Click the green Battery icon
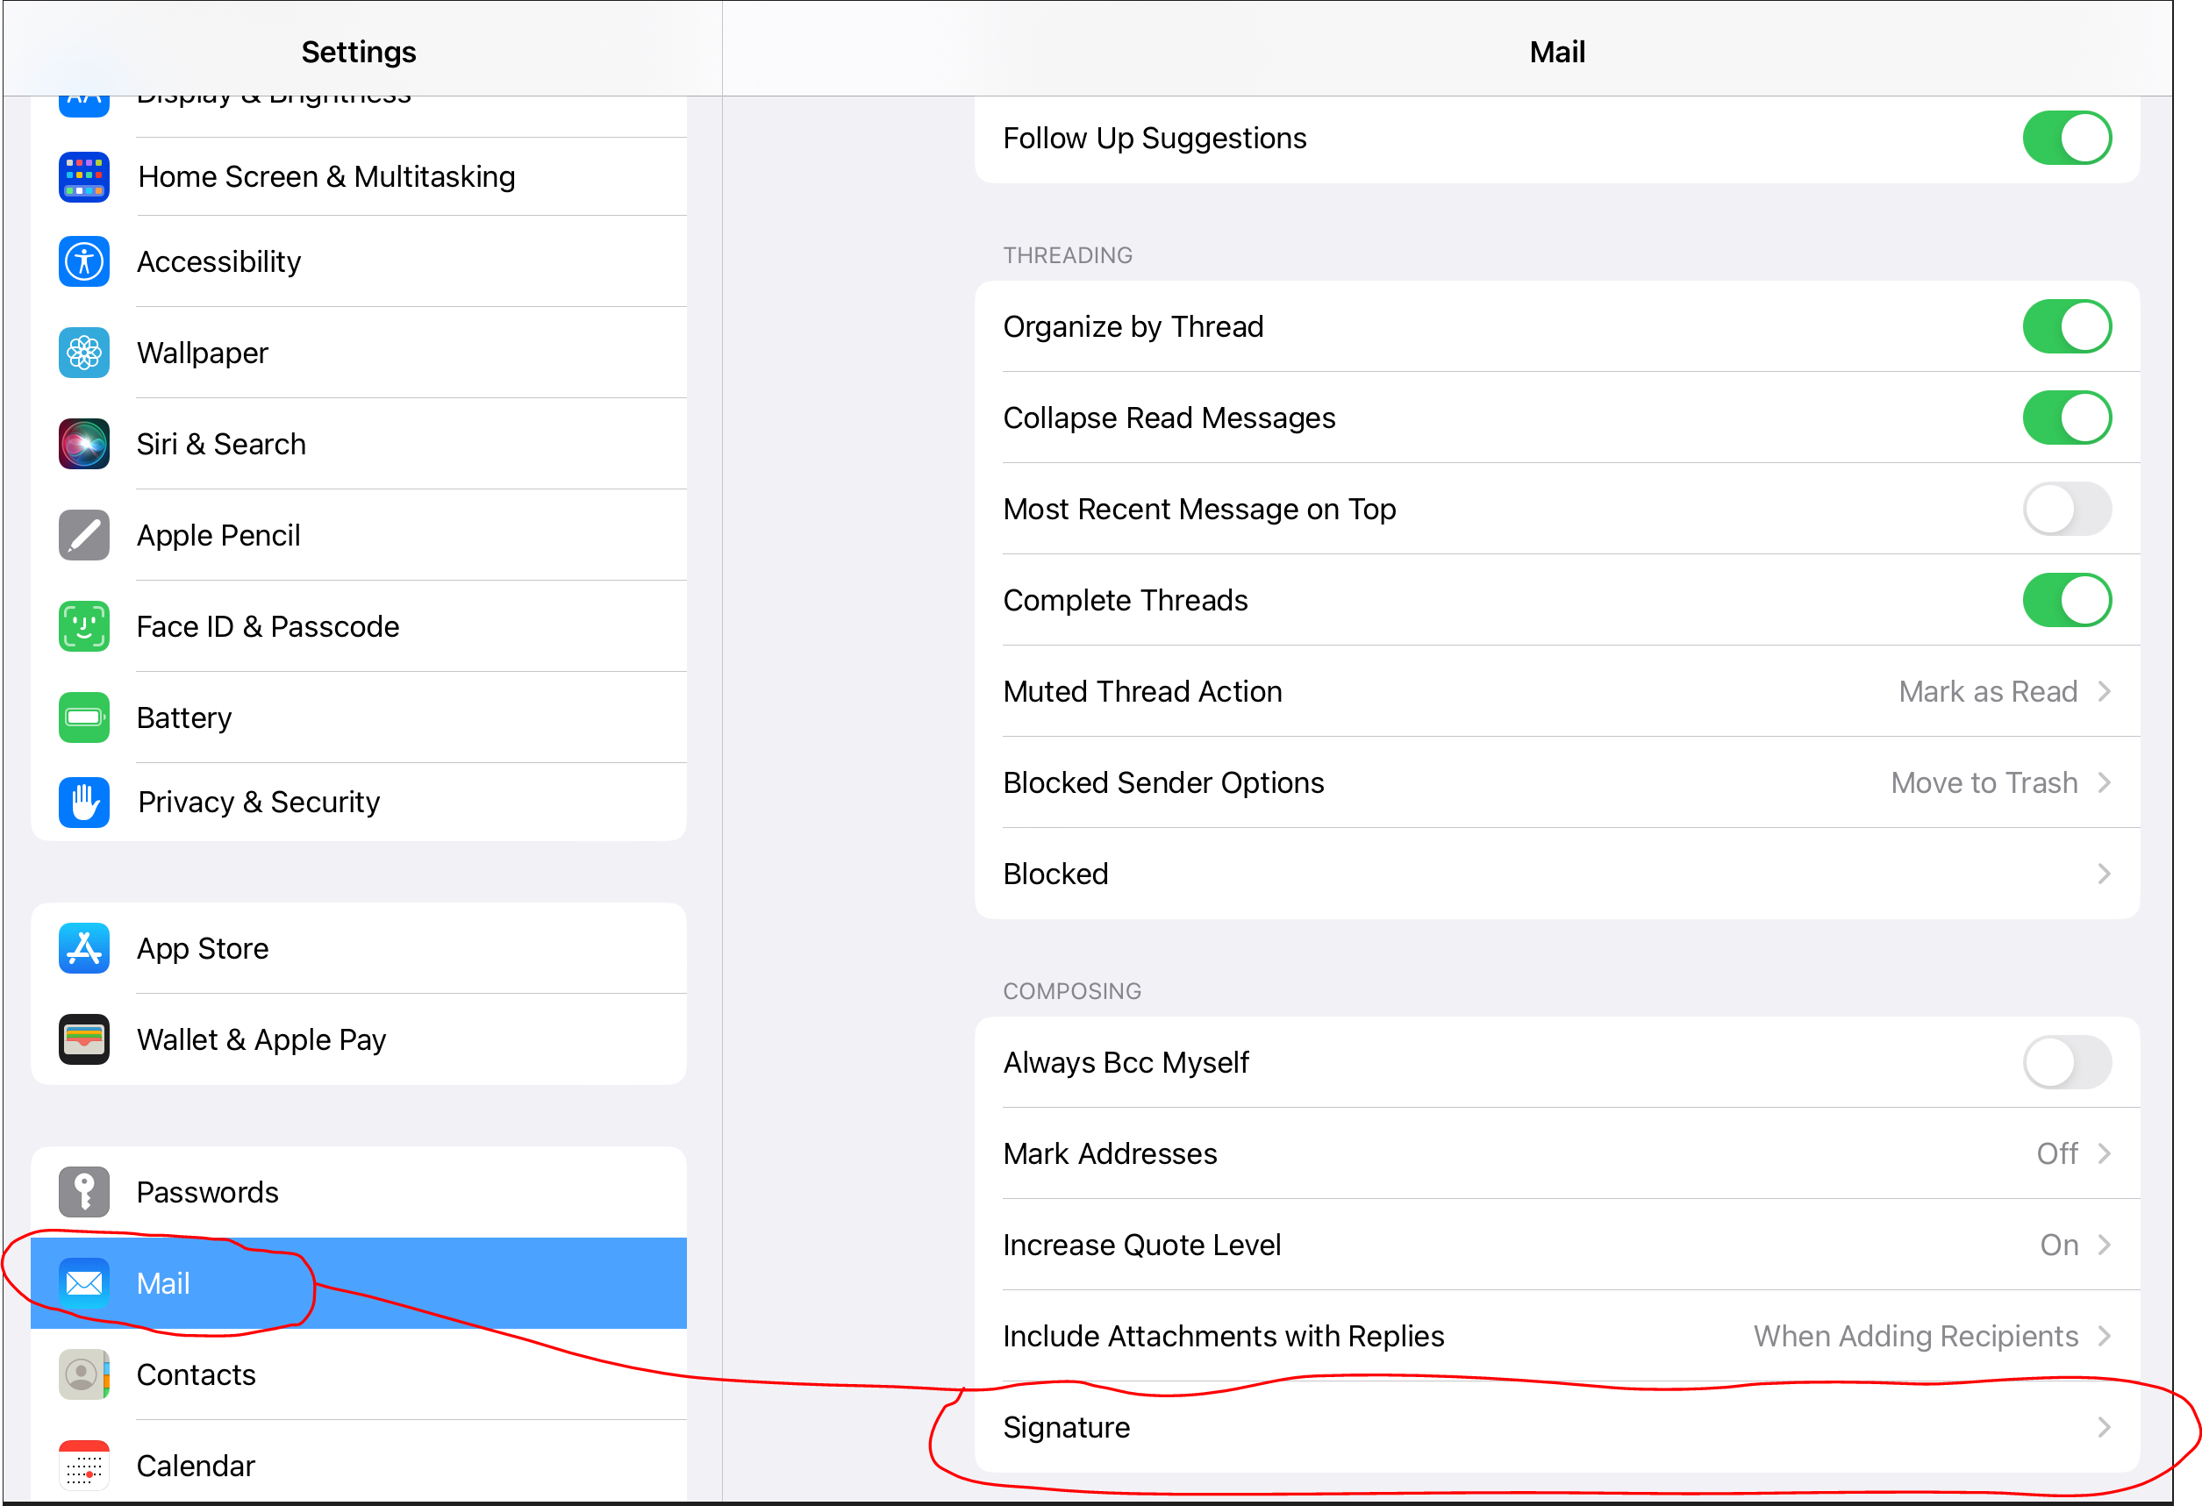 83,717
